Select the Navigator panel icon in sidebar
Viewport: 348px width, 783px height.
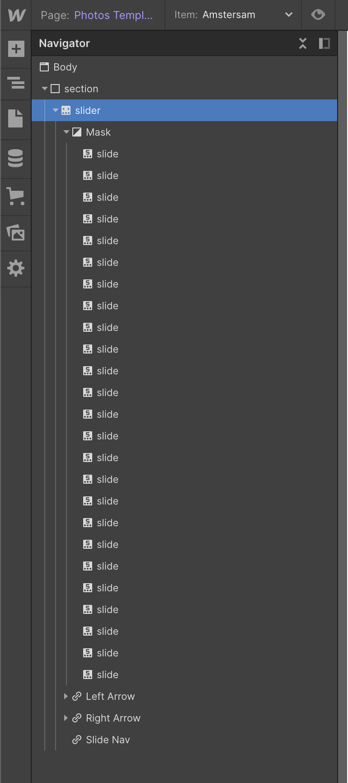(16, 84)
